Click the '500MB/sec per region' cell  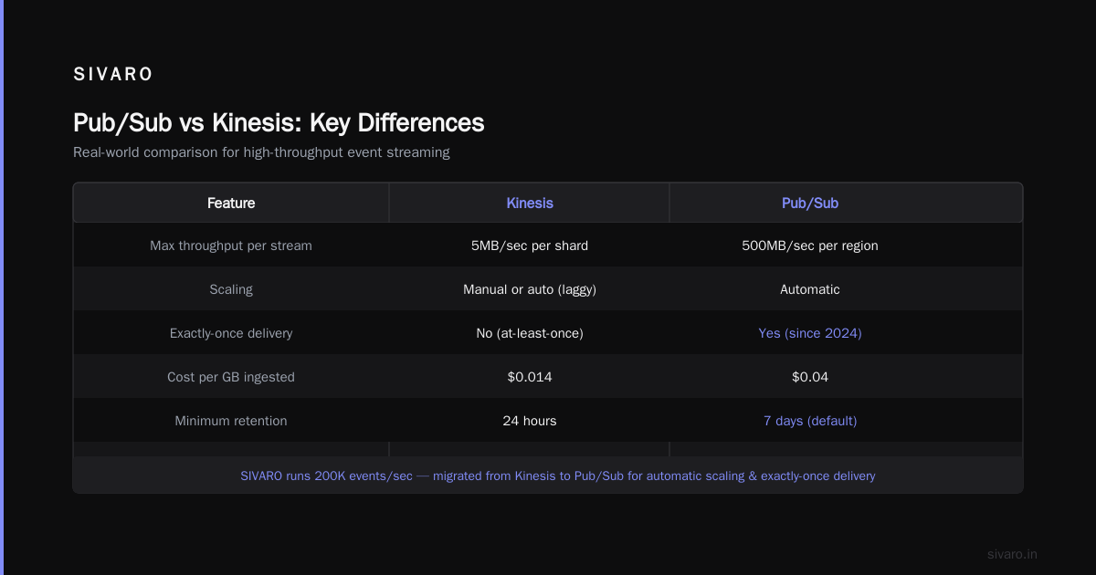coord(810,246)
